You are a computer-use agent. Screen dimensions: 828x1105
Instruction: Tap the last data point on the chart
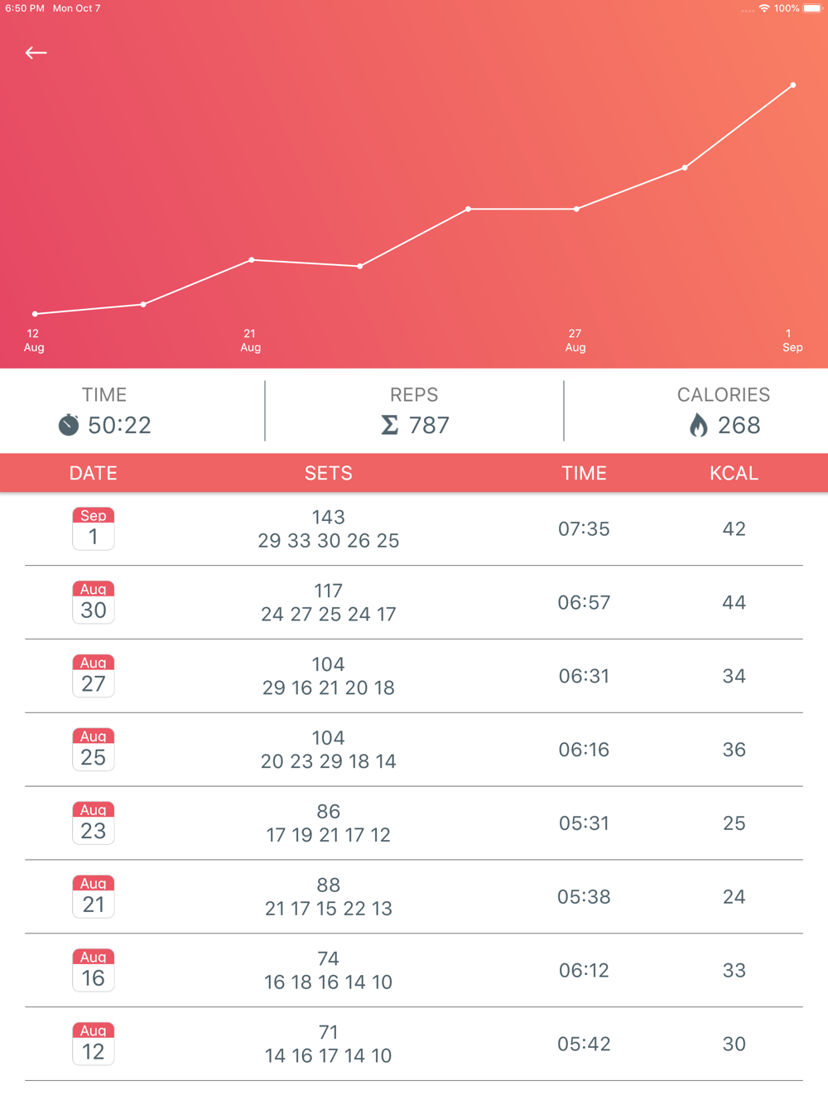tap(793, 85)
